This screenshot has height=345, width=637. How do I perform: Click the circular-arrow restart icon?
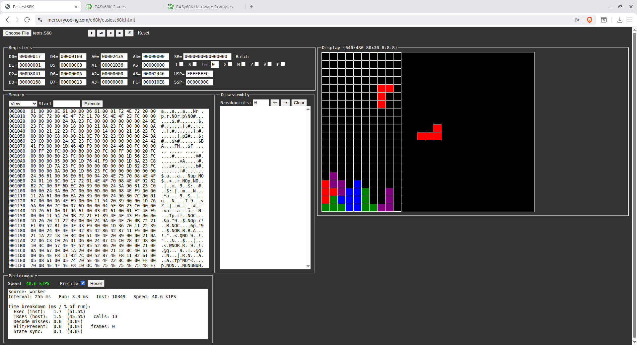(x=129, y=33)
